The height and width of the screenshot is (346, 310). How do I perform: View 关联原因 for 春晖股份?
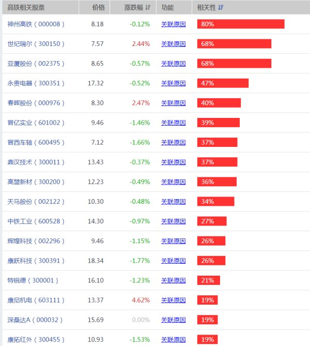click(x=173, y=103)
